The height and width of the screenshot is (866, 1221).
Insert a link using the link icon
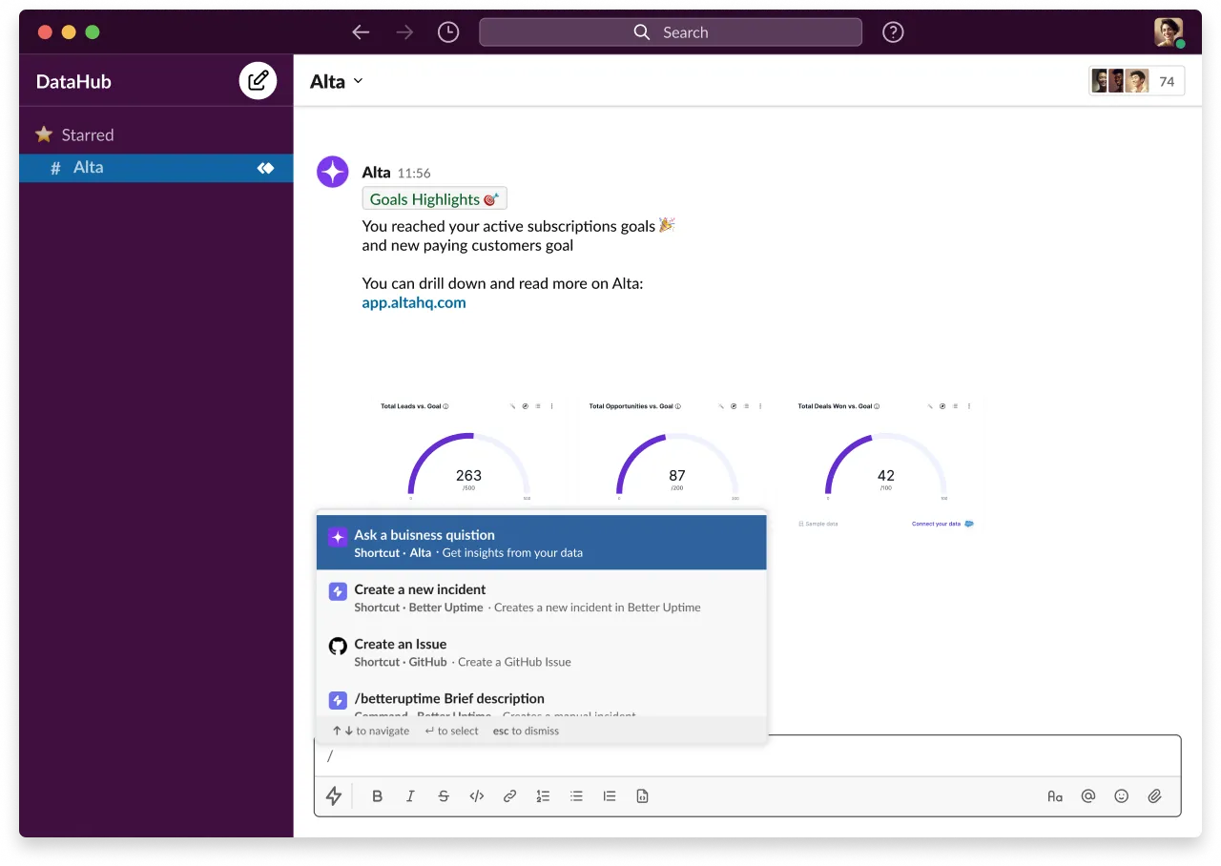coord(509,796)
